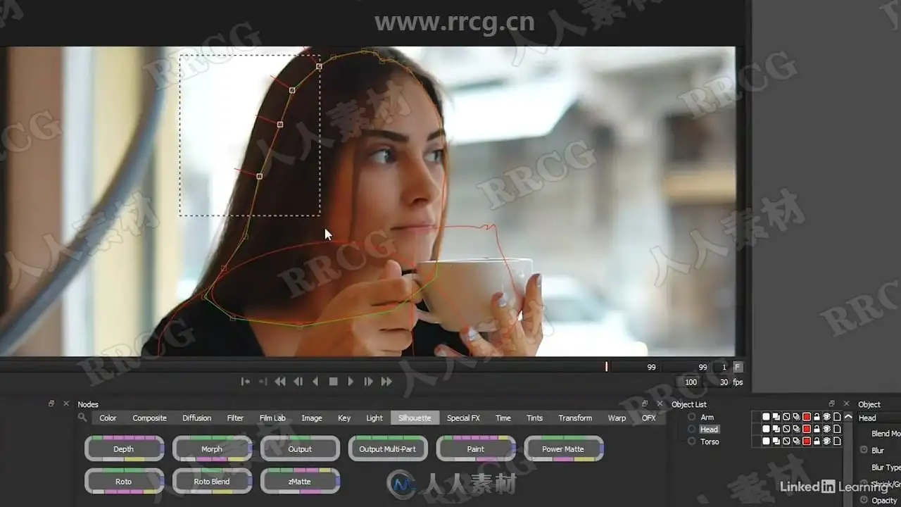901x507 pixels.
Task: Switch to the Composite nodes tab
Action: pos(149,418)
